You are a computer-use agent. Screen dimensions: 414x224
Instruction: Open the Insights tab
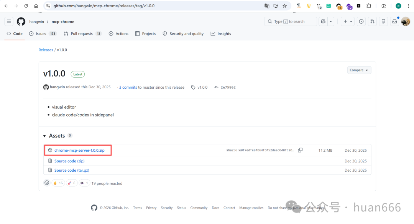click(x=221, y=34)
